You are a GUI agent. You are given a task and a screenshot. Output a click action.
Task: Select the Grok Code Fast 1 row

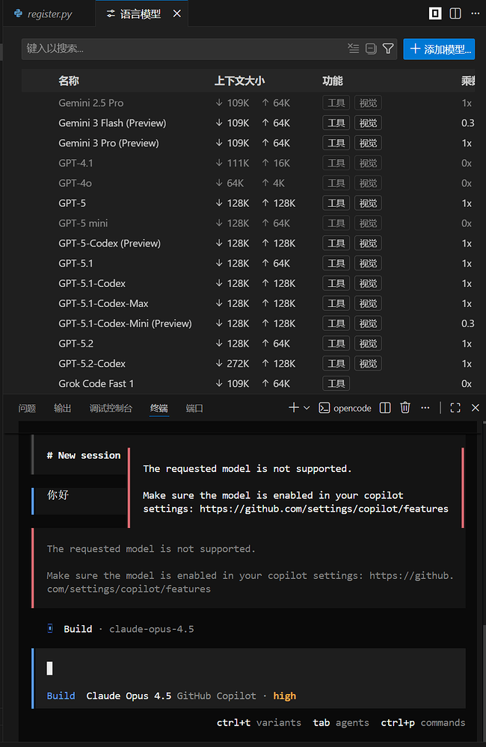pyautogui.click(x=248, y=383)
